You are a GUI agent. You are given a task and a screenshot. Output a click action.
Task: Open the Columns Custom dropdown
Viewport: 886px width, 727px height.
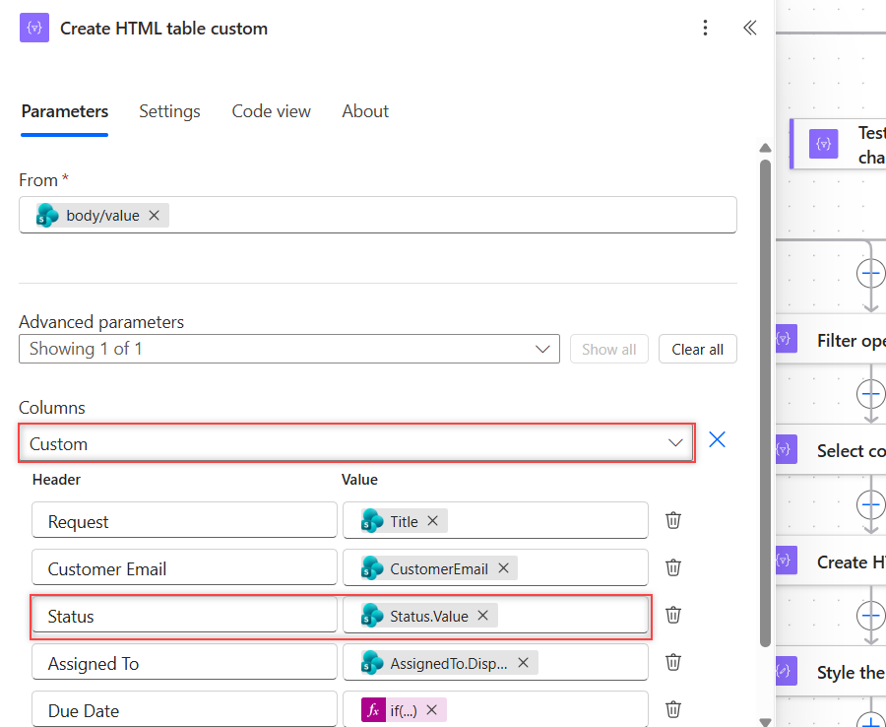tap(356, 443)
